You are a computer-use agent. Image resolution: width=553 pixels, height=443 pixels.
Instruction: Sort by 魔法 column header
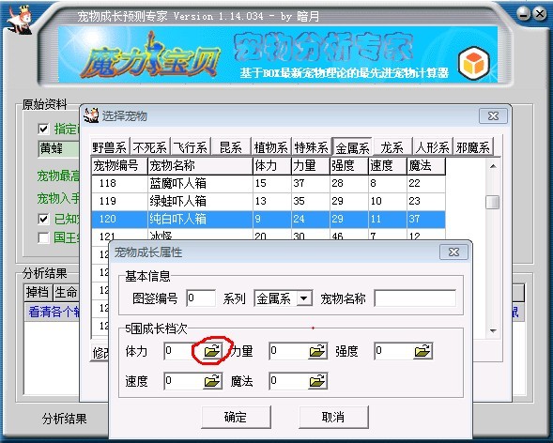coord(425,165)
